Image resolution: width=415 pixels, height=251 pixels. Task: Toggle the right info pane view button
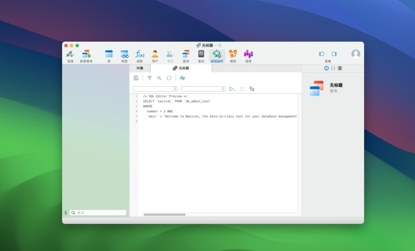tap(334, 54)
